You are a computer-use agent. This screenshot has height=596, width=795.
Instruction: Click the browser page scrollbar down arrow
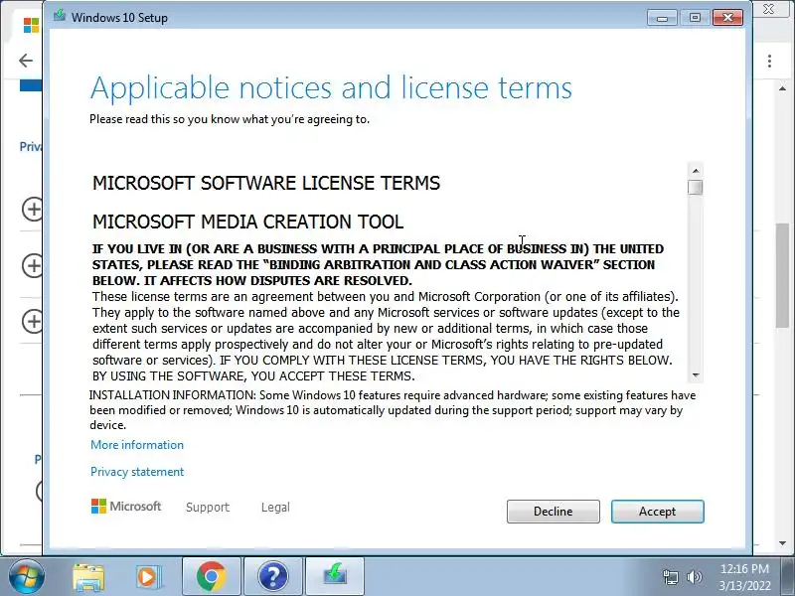[782, 543]
